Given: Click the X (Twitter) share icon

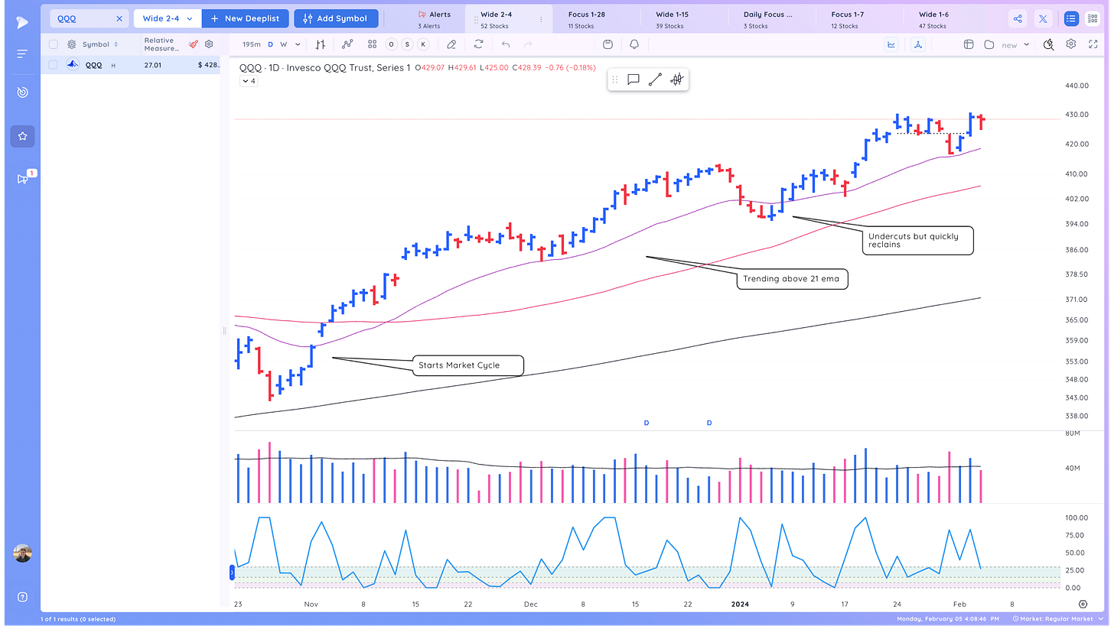Looking at the screenshot, I should (x=1043, y=19).
